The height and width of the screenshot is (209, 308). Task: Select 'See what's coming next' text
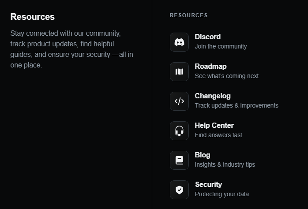[x=226, y=76]
